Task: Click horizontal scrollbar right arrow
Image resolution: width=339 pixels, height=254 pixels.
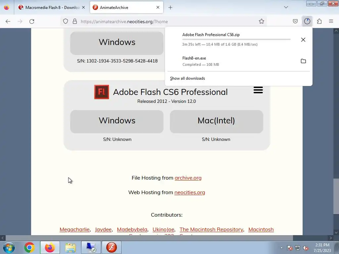Action: point(331,238)
